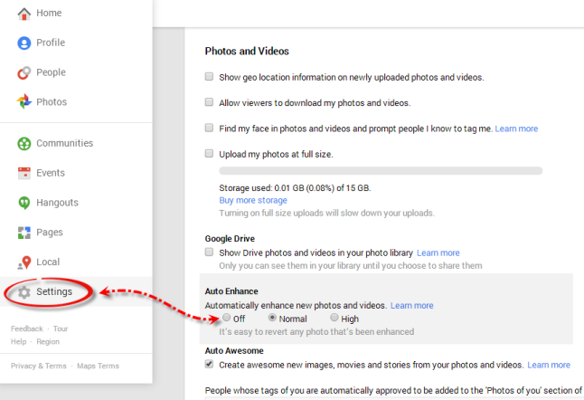Click the Events calendar icon
Screen dimensions: 584x400
click(x=24, y=173)
